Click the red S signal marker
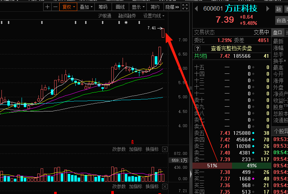The height and width of the screenshot is (194, 288). [132, 142]
